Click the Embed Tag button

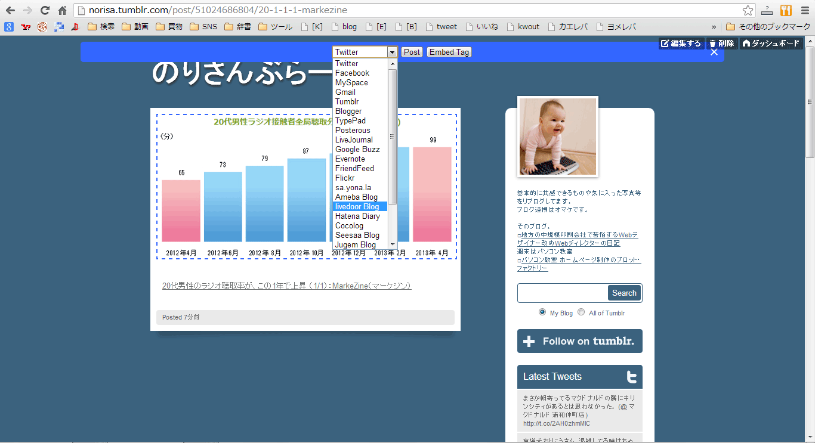(449, 52)
